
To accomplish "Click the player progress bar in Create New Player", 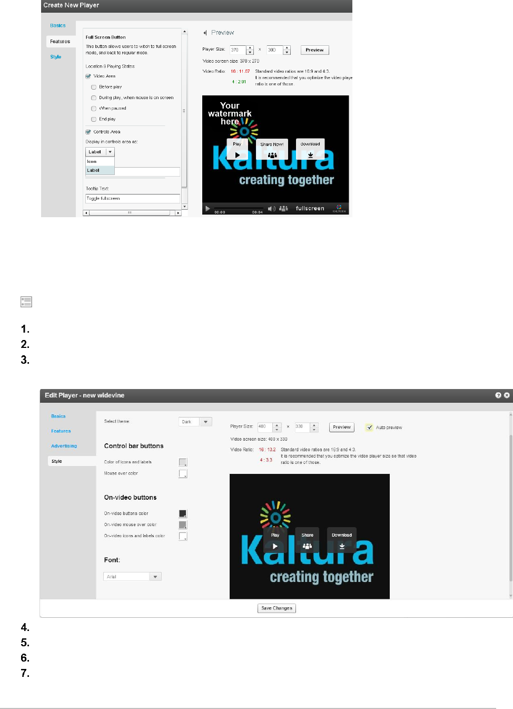I will [239, 208].
